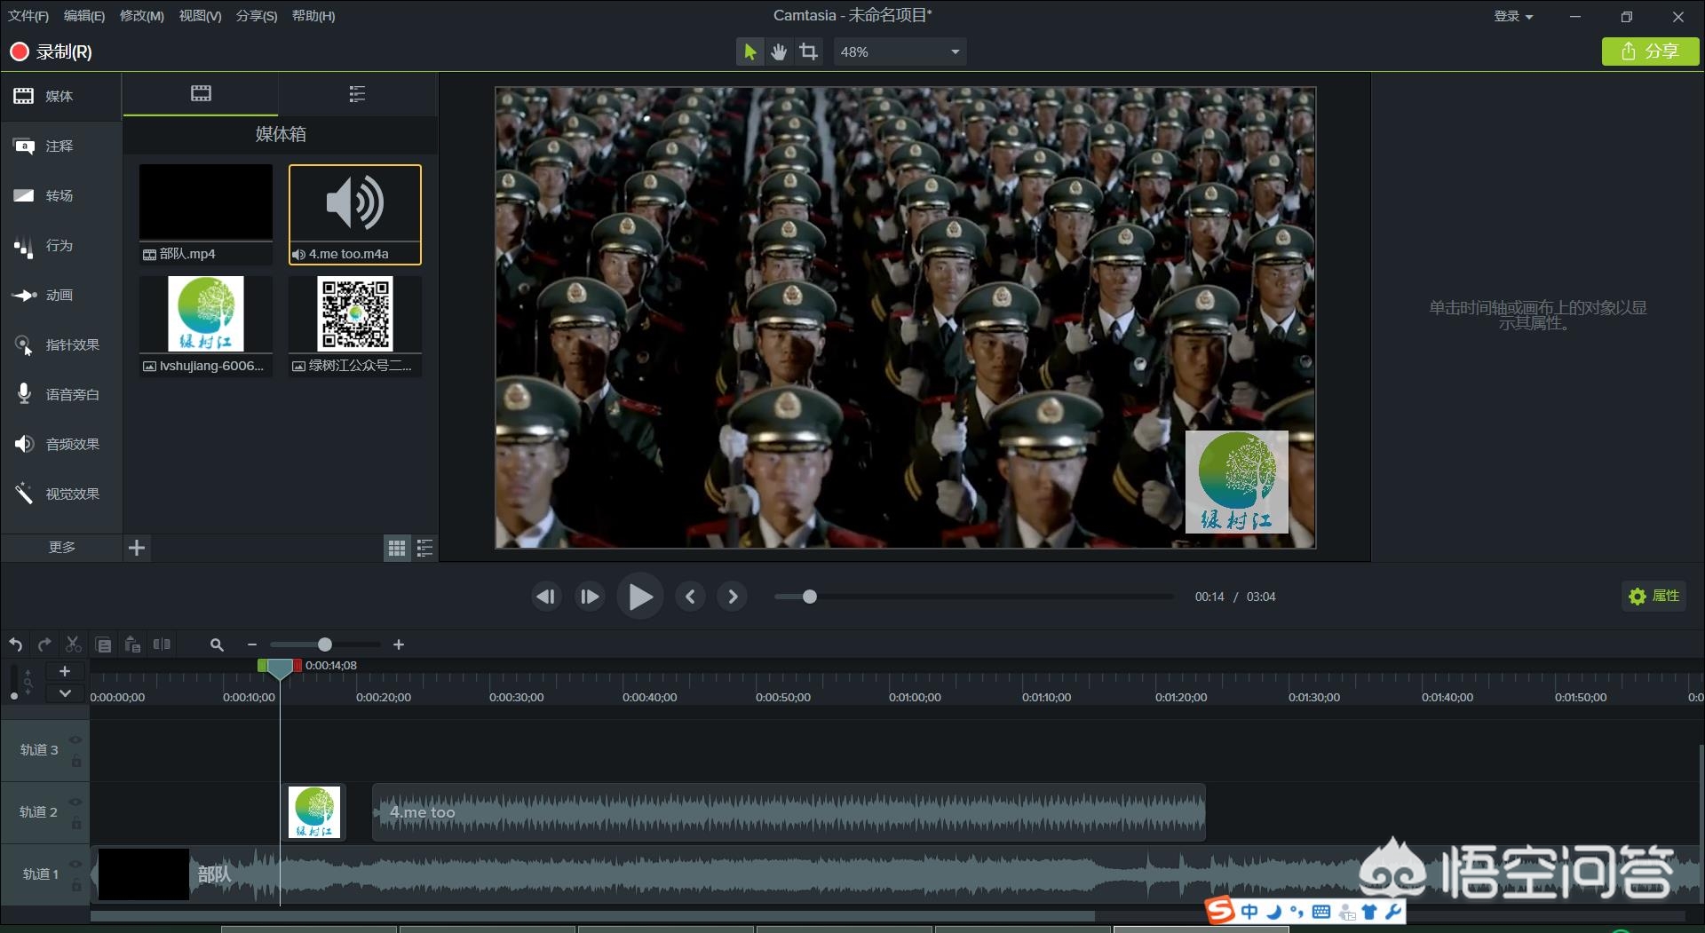Zoom out timeline with minus button
The height and width of the screenshot is (933, 1705).
(x=252, y=644)
